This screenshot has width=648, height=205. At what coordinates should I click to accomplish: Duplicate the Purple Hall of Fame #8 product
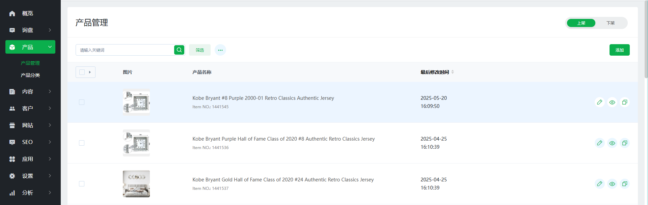[625, 143]
